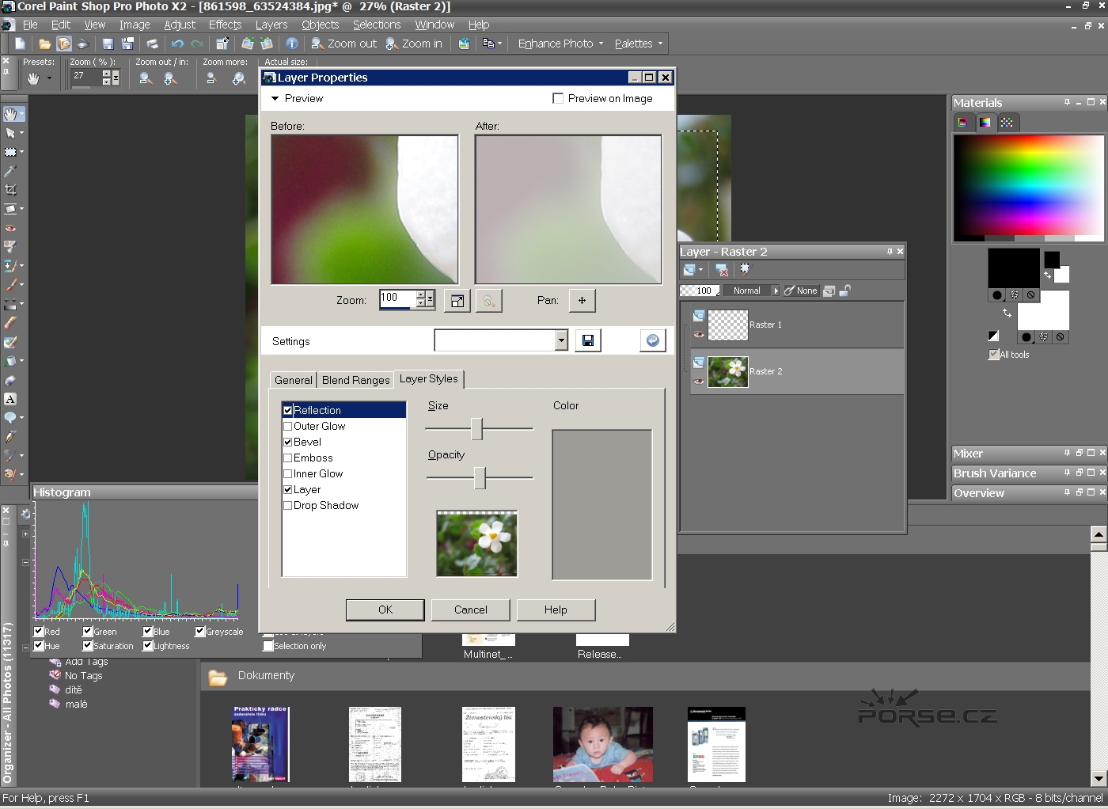
Task: Click the Print icon in toolbar
Action: 152,44
